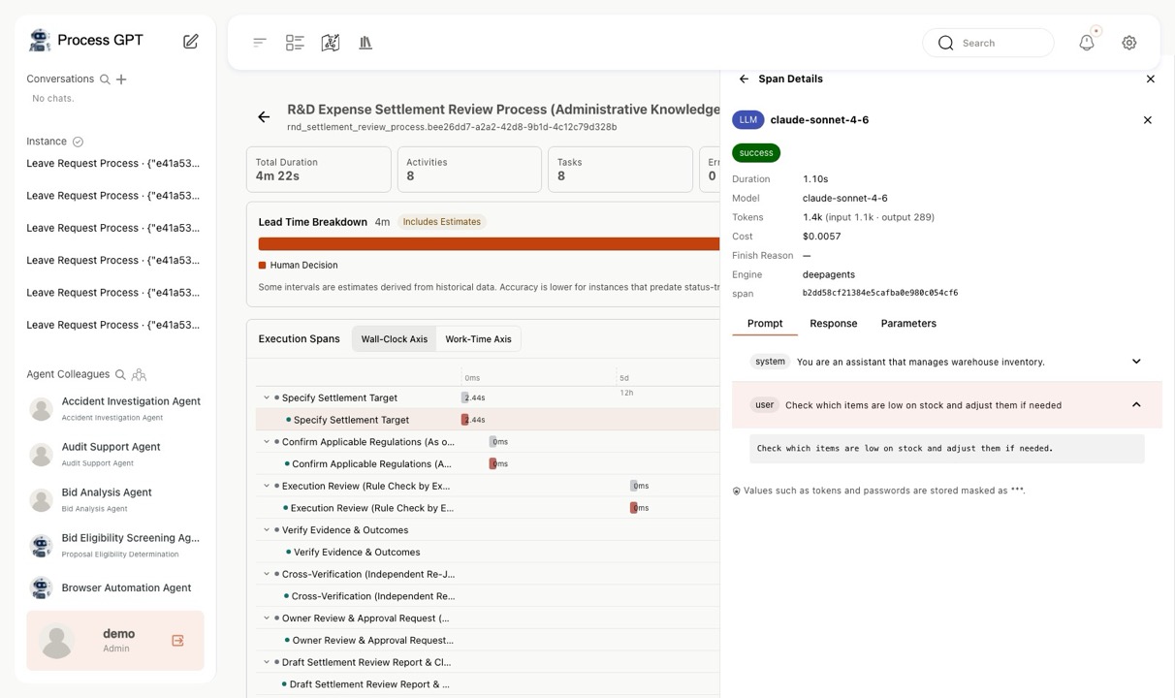1175x698 pixels.
Task: Click the logout icon beside demo
Action: pyautogui.click(x=177, y=641)
